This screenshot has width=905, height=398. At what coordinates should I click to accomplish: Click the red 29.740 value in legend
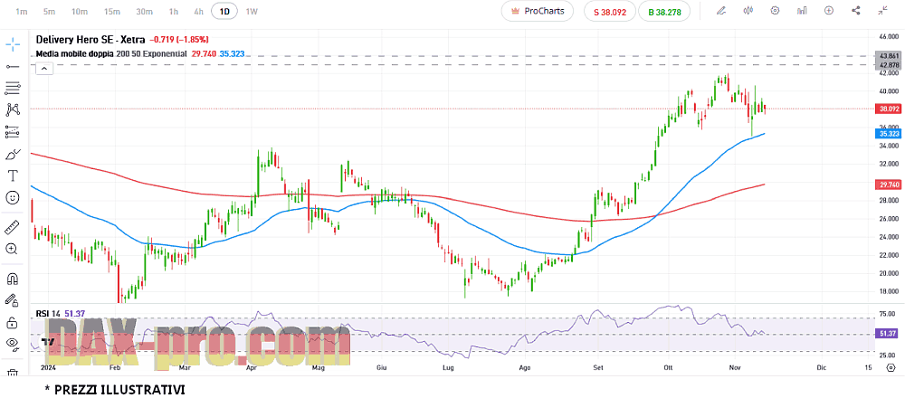pyautogui.click(x=202, y=53)
